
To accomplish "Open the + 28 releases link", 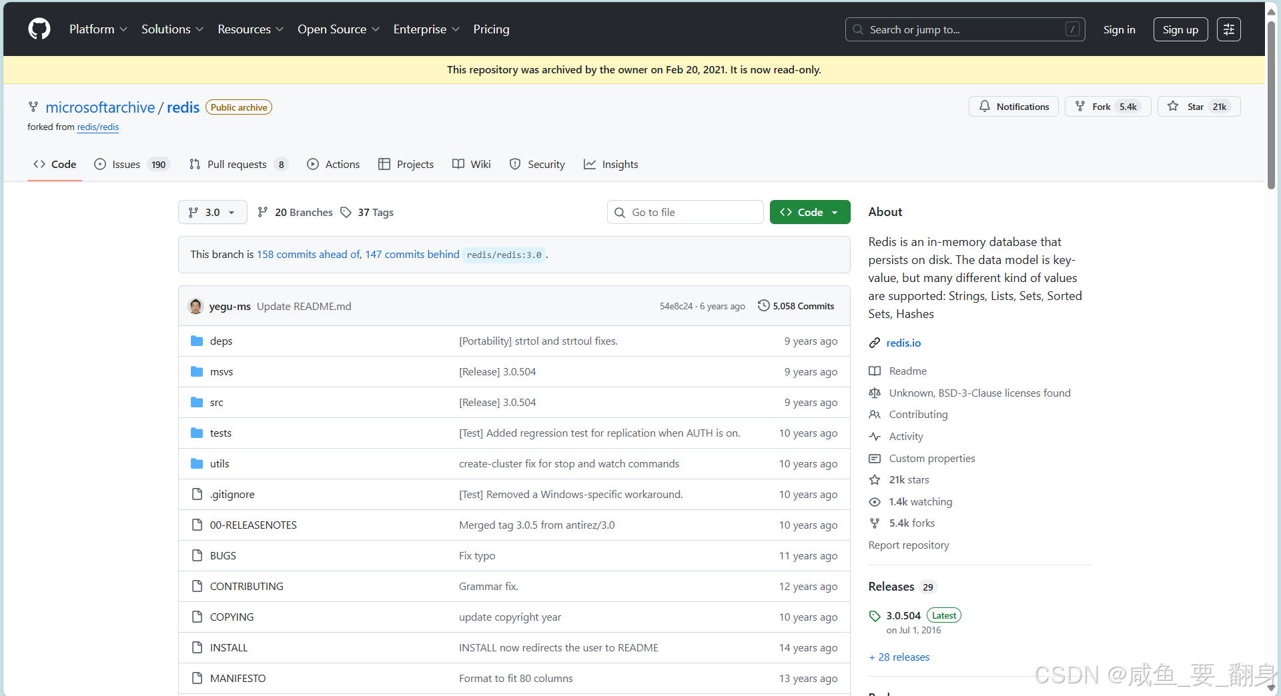I will [899, 657].
